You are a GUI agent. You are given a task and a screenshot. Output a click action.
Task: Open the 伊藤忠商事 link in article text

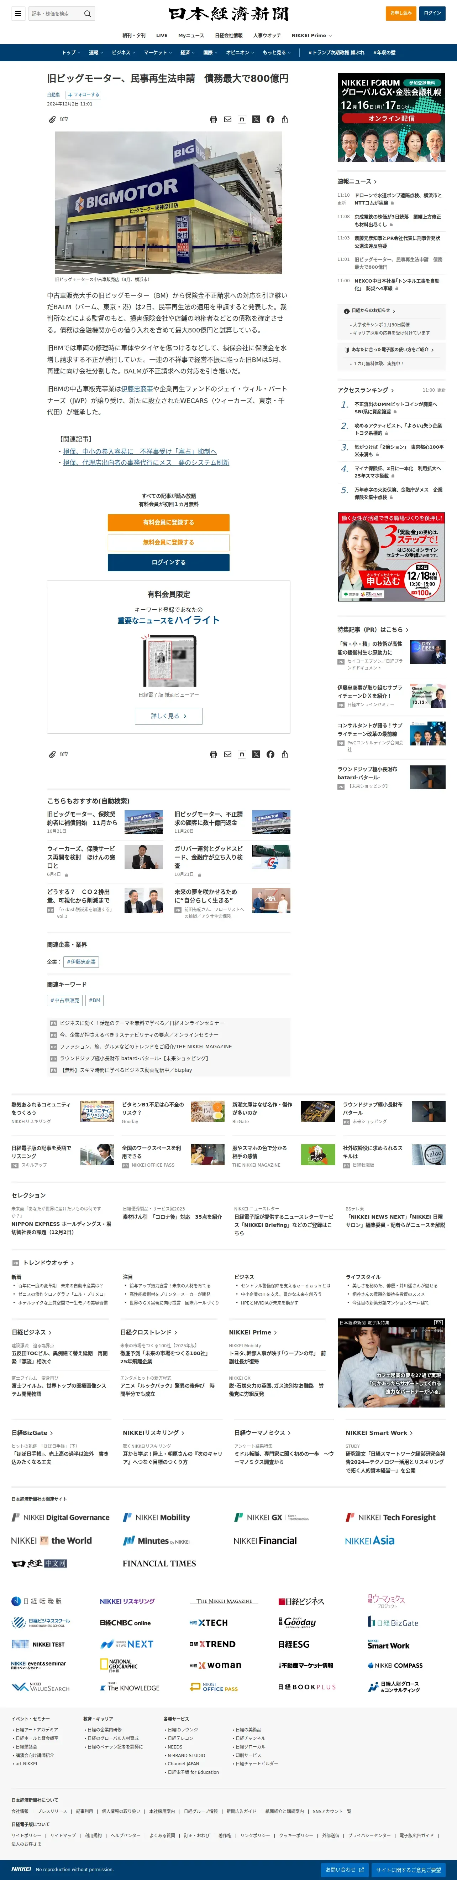[137, 389]
